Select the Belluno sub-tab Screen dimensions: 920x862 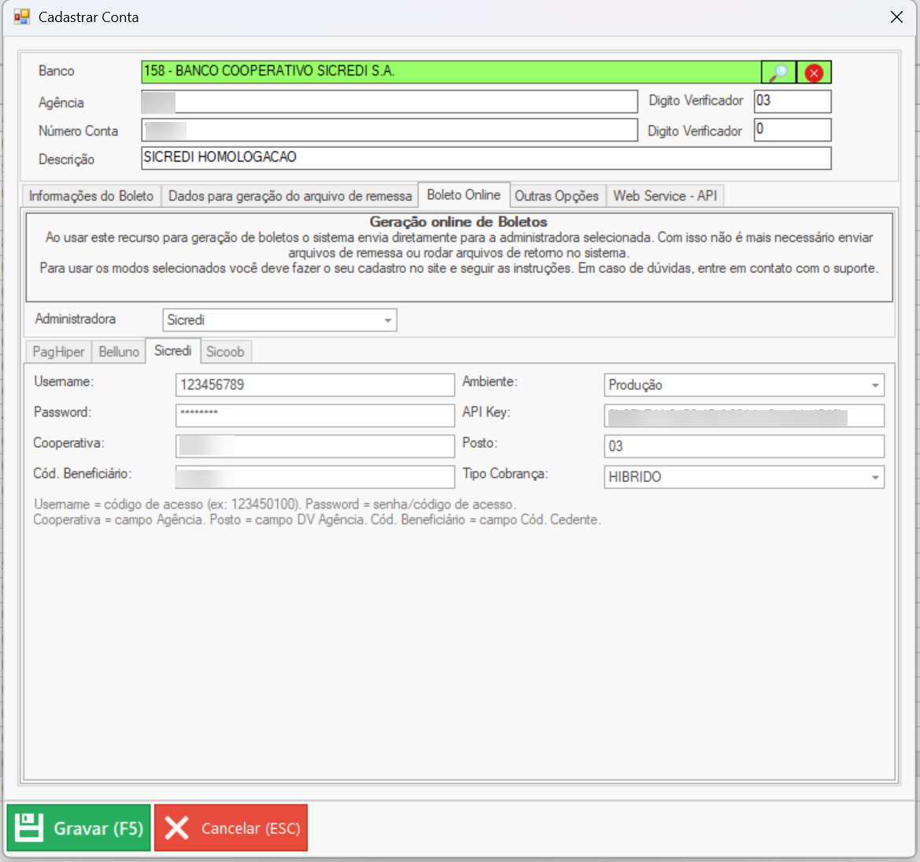[119, 352]
